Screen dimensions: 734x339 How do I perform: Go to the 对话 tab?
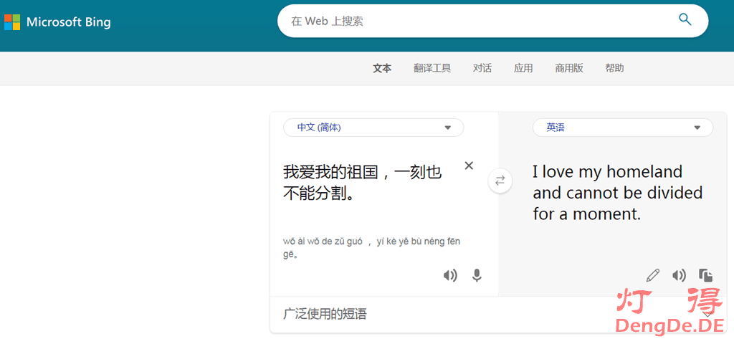click(x=482, y=68)
